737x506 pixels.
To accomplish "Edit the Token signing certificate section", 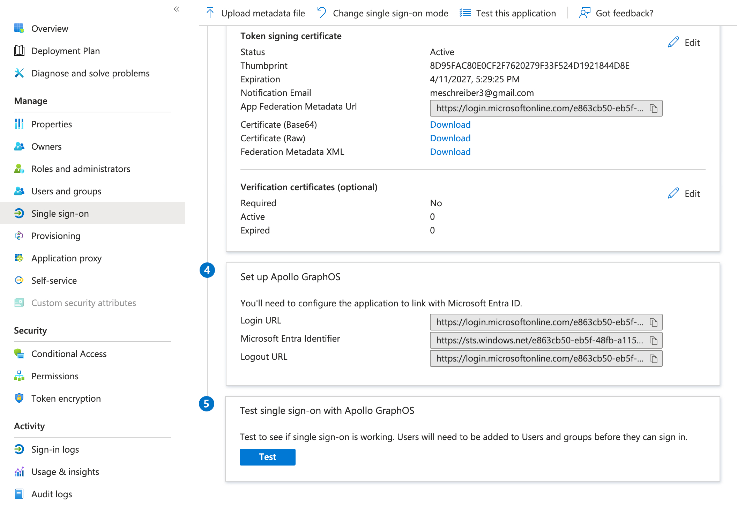I will point(684,43).
